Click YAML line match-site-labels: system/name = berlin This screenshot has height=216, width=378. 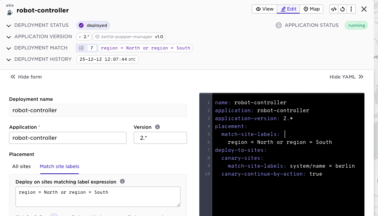pos(291,166)
